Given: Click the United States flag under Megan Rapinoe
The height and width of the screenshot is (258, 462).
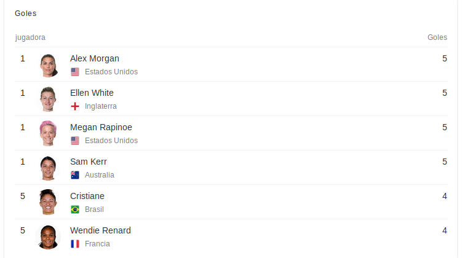Looking at the screenshot, I should (x=75, y=141).
